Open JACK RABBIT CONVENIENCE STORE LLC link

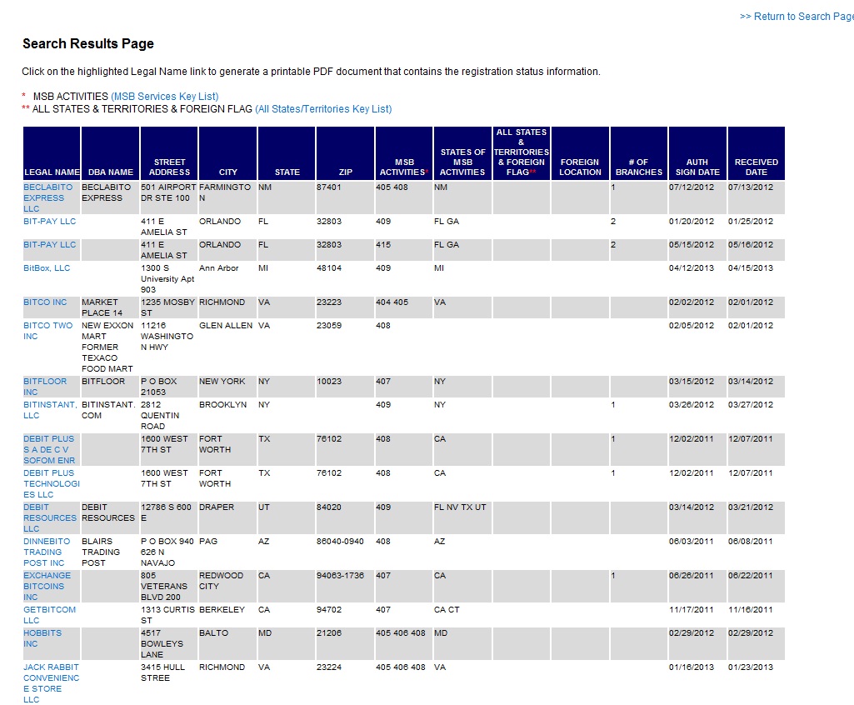coord(51,683)
